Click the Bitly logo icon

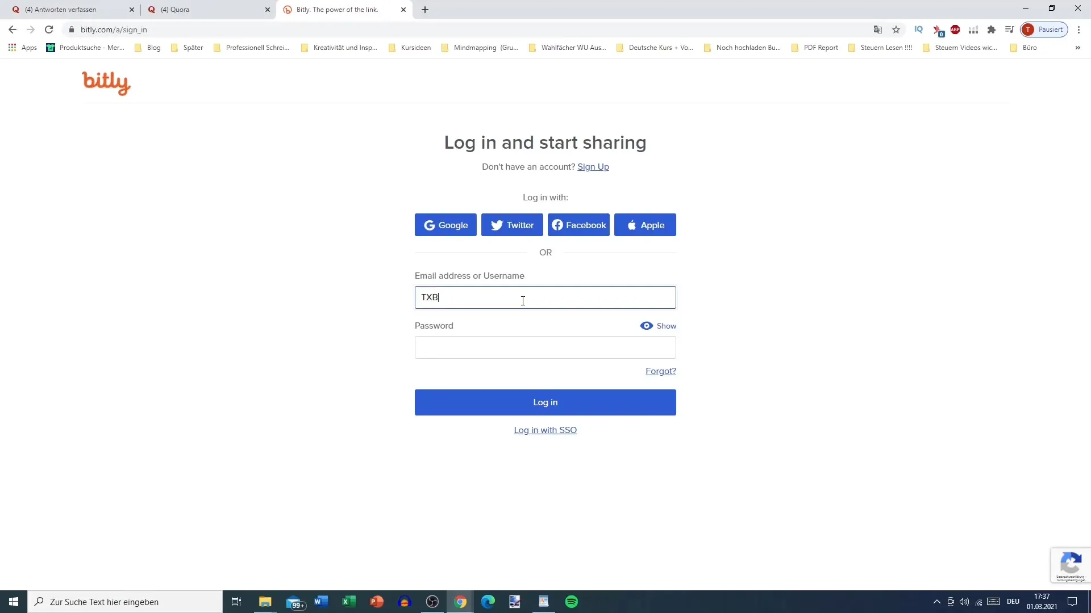pos(106,83)
